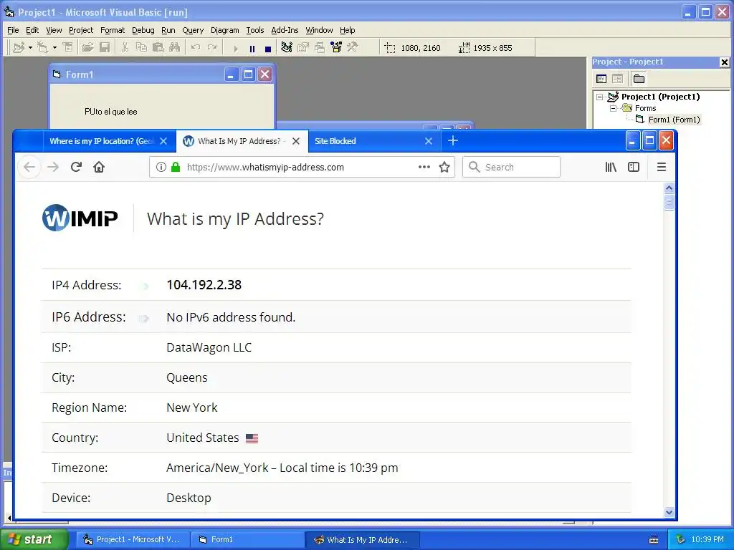
Task: Go to browser home page icon
Action: pyautogui.click(x=99, y=167)
